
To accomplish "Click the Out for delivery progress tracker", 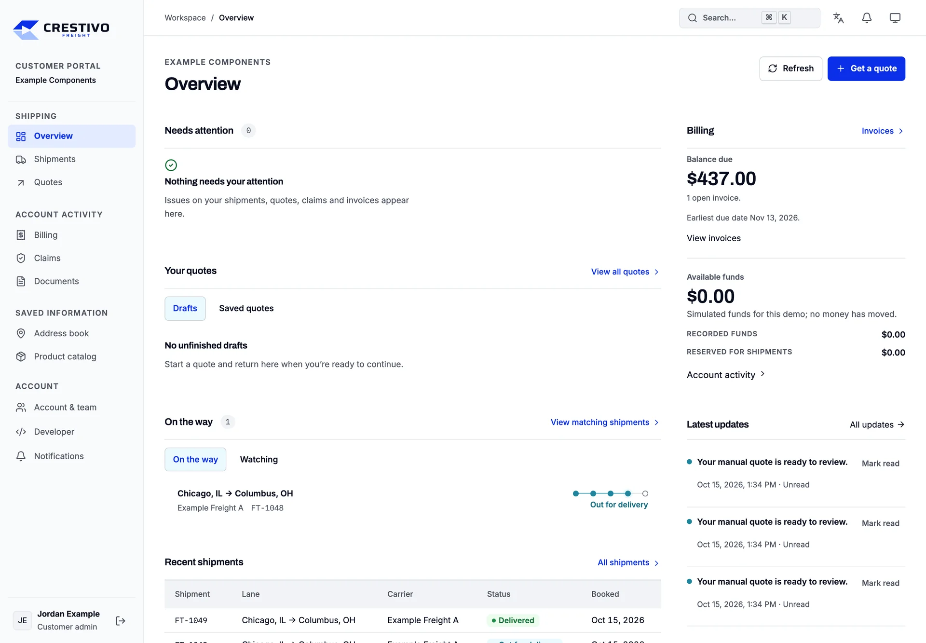I will 610,500.
